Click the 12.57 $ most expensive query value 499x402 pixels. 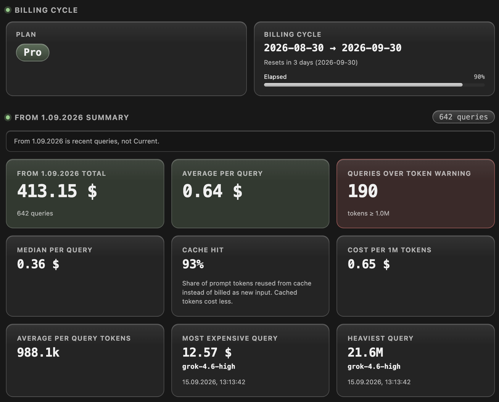pyautogui.click(x=207, y=352)
